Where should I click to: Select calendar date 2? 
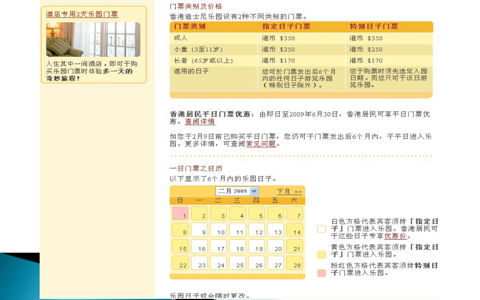[199, 214]
